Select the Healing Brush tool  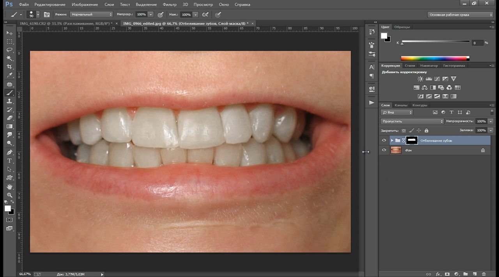coord(10,84)
